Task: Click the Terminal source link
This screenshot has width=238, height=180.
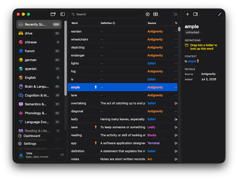Action: 153,143
